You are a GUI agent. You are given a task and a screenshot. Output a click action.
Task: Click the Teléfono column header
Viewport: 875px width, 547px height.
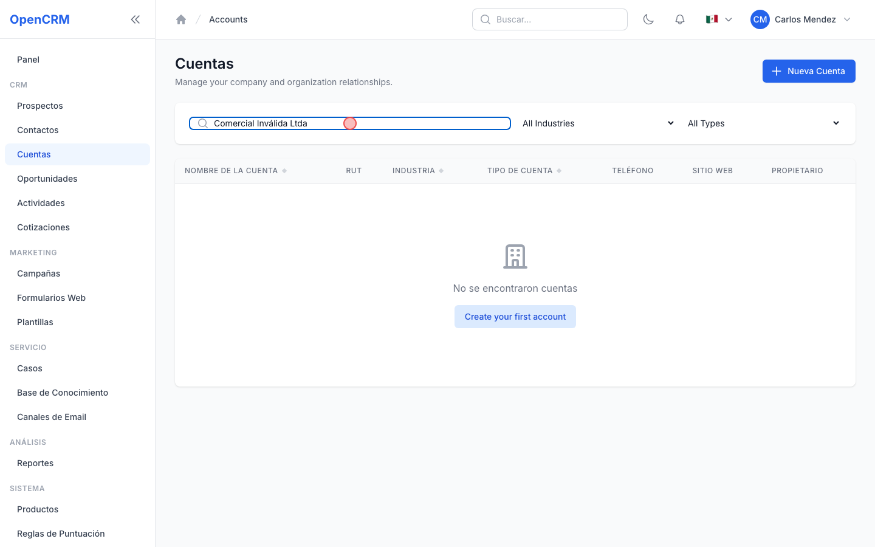[633, 171]
